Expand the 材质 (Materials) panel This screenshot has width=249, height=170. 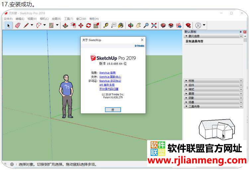pyautogui.click(x=191, y=81)
